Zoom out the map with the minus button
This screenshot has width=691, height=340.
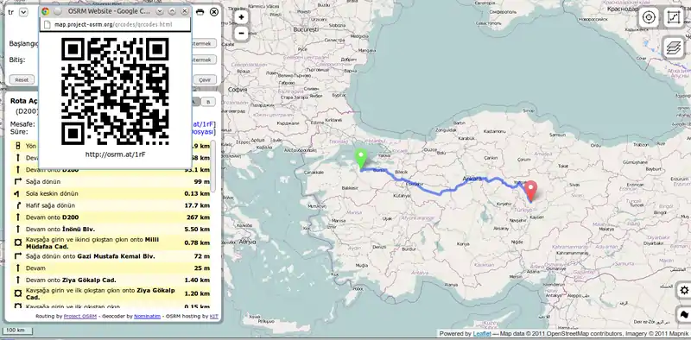241,33
